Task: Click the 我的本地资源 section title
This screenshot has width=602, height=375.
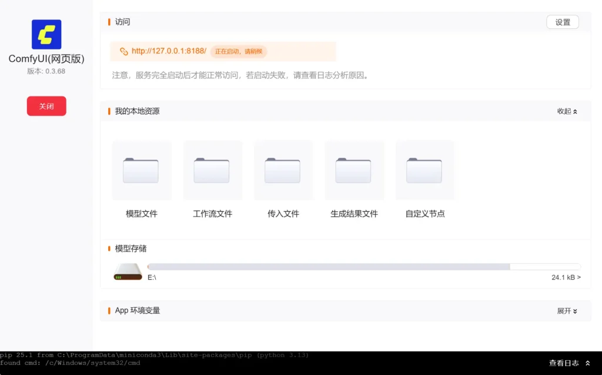Action: click(x=135, y=111)
